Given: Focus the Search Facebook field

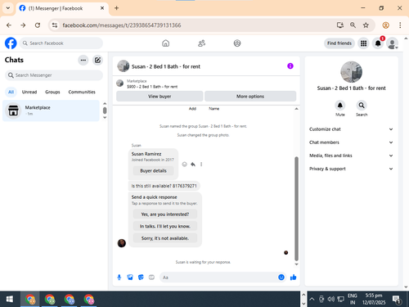Looking at the screenshot, I should (x=61, y=43).
